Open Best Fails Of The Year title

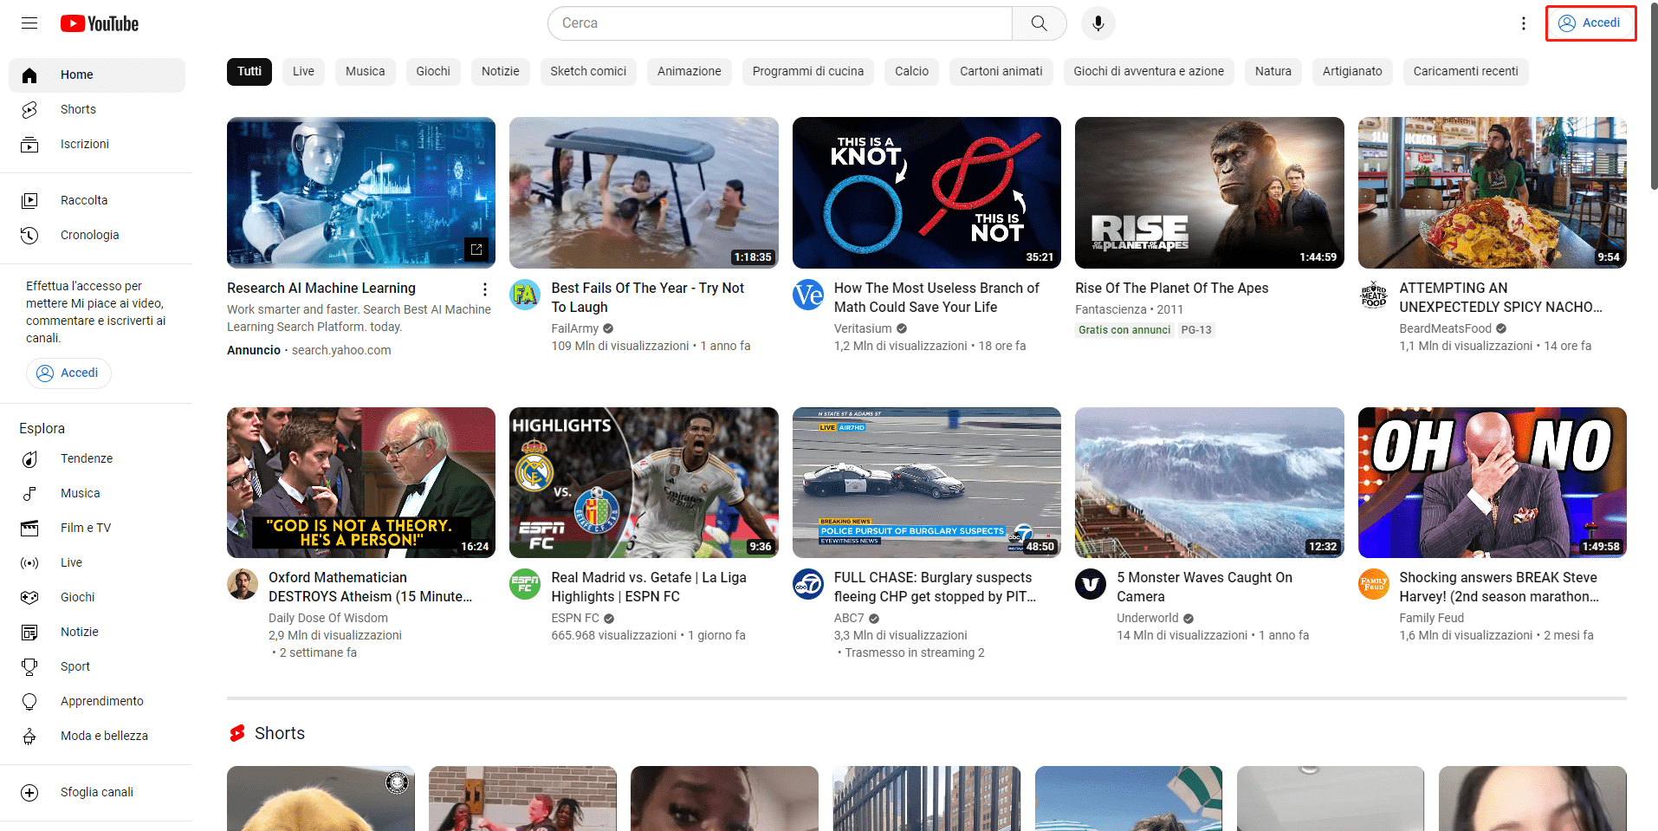click(648, 298)
